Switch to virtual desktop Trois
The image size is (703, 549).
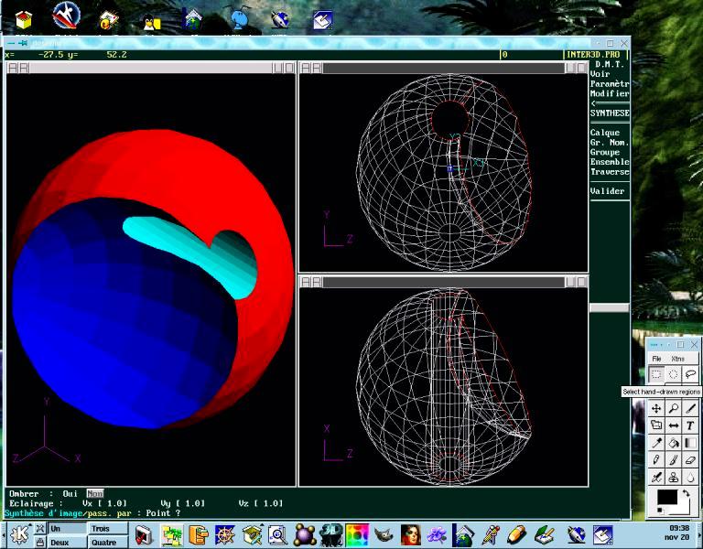(x=101, y=529)
